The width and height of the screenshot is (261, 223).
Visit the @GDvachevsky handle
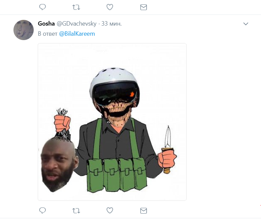[76, 24]
